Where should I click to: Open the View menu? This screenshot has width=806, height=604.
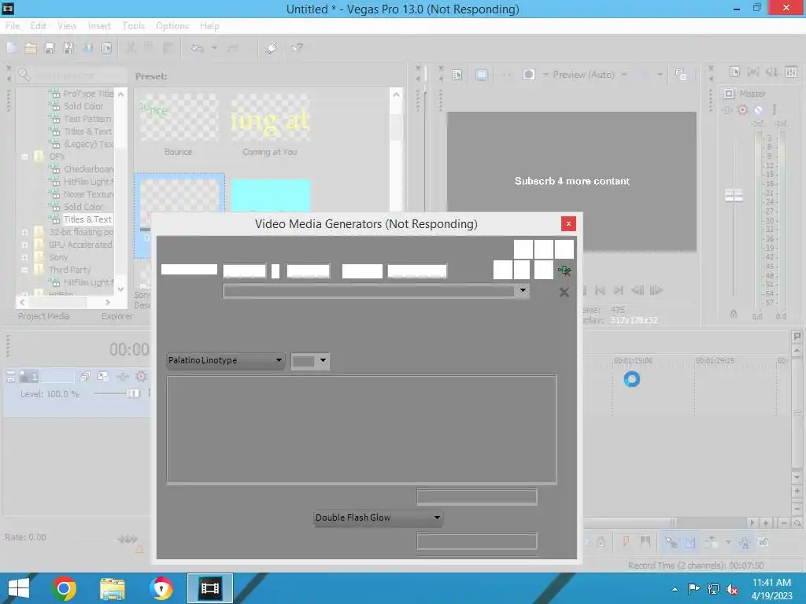[67, 26]
